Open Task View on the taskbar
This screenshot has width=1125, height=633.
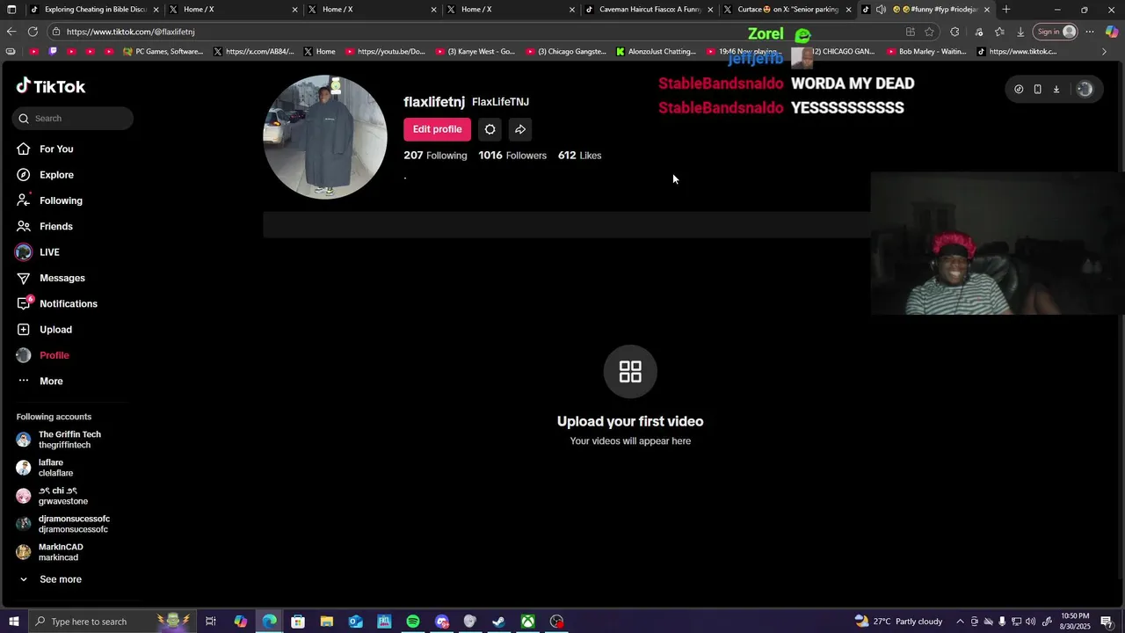coord(211,622)
